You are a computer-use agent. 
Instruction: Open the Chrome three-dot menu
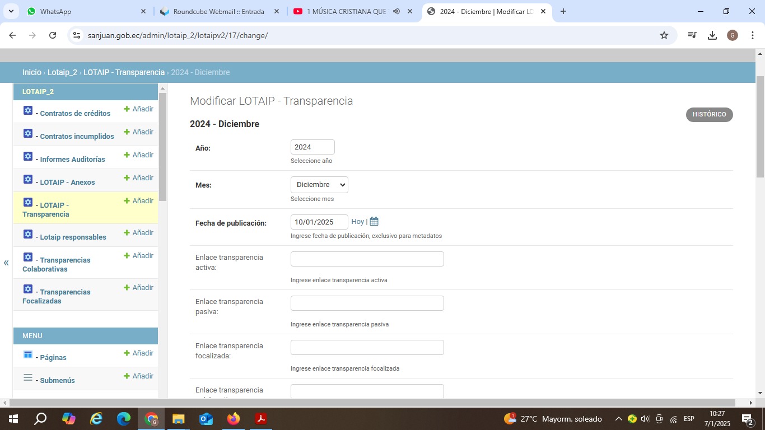tap(753, 35)
